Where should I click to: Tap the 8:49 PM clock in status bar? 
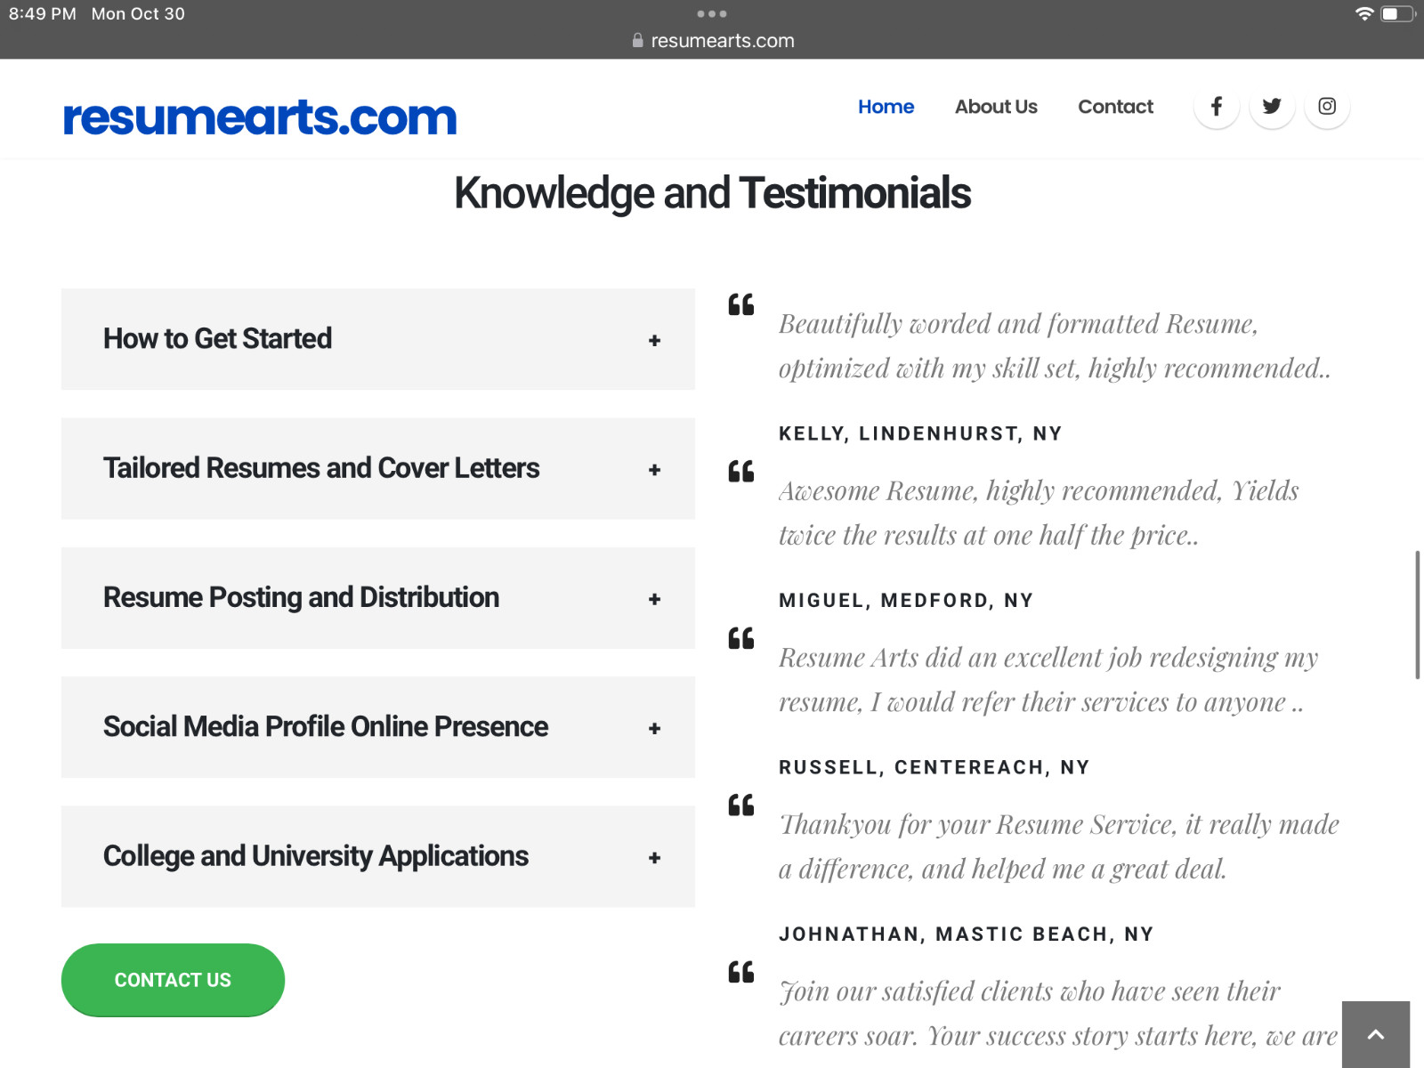click(x=42, y=13)
